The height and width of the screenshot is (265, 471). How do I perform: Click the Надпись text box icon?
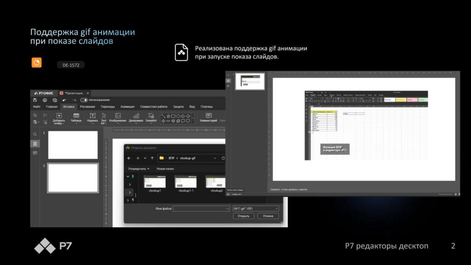point(92,116)
